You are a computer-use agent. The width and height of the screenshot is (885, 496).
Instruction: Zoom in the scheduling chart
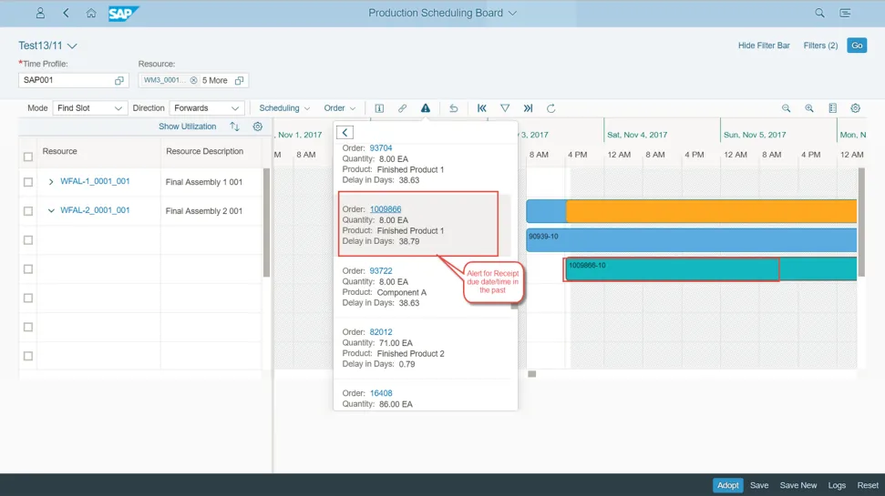point(808,108)
